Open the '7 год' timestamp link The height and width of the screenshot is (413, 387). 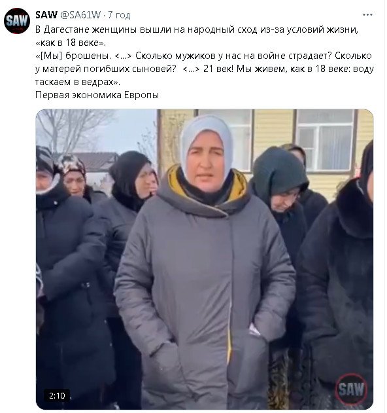[119, 15]
